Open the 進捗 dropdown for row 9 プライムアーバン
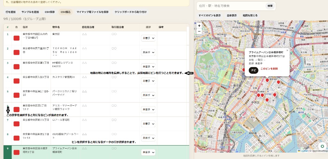 (x=148, y=152)
